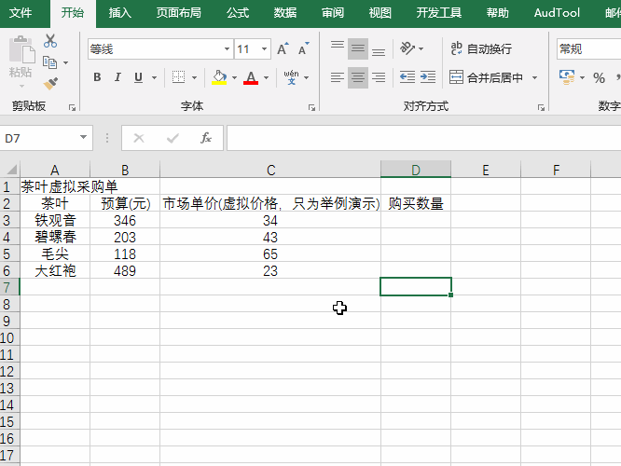This screenshot has height=466, width=621.
Task: Expand the copy options arrow
Action: [x=66, y=62]
